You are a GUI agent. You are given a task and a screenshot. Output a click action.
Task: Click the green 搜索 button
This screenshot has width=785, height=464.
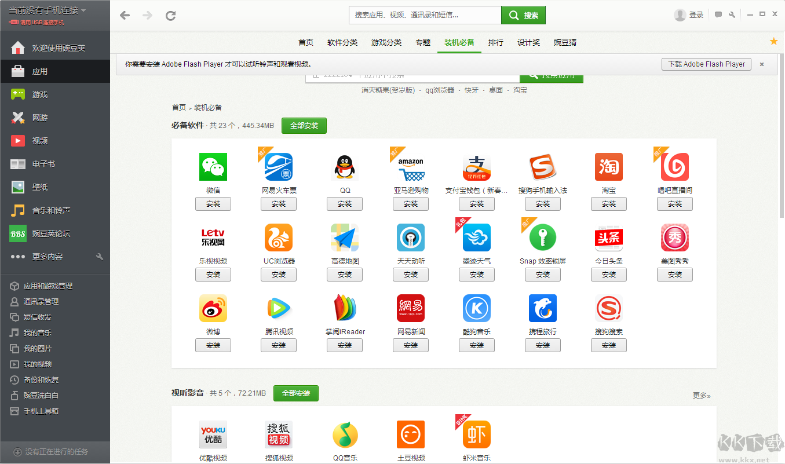pos(523,15)
